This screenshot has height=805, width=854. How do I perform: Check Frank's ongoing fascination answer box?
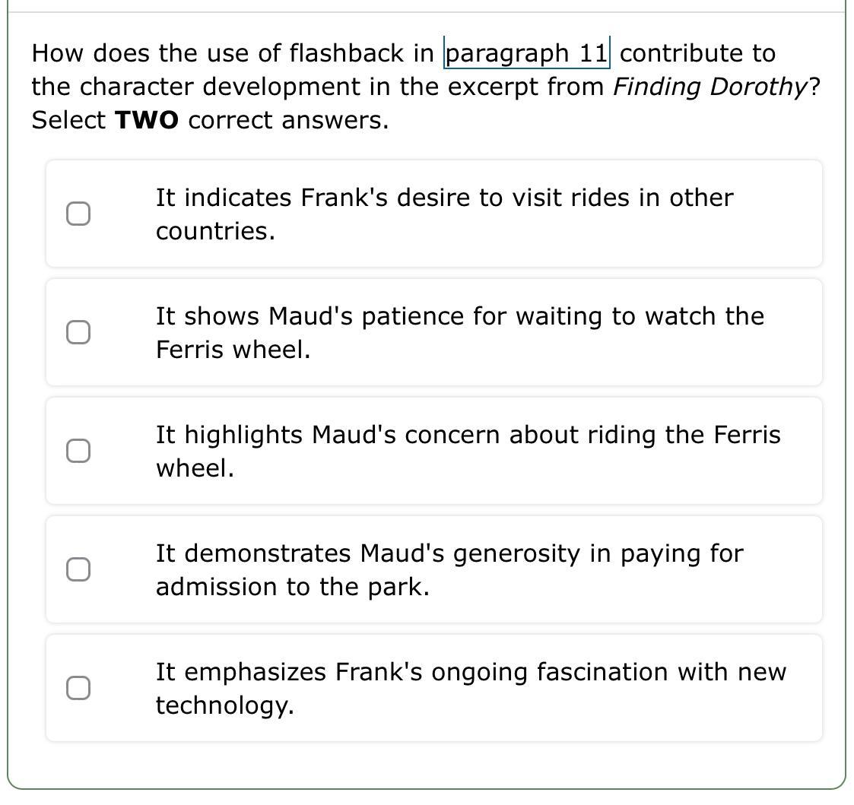[x=78, y=688]
